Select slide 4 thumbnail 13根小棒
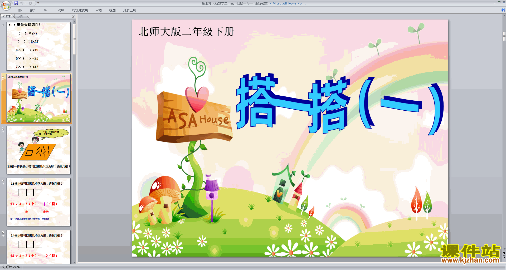The image size is (506, 270). tap(38, 202)
